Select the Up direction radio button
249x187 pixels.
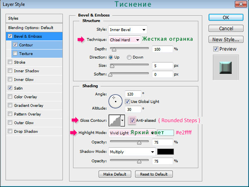tap(111, 57)
